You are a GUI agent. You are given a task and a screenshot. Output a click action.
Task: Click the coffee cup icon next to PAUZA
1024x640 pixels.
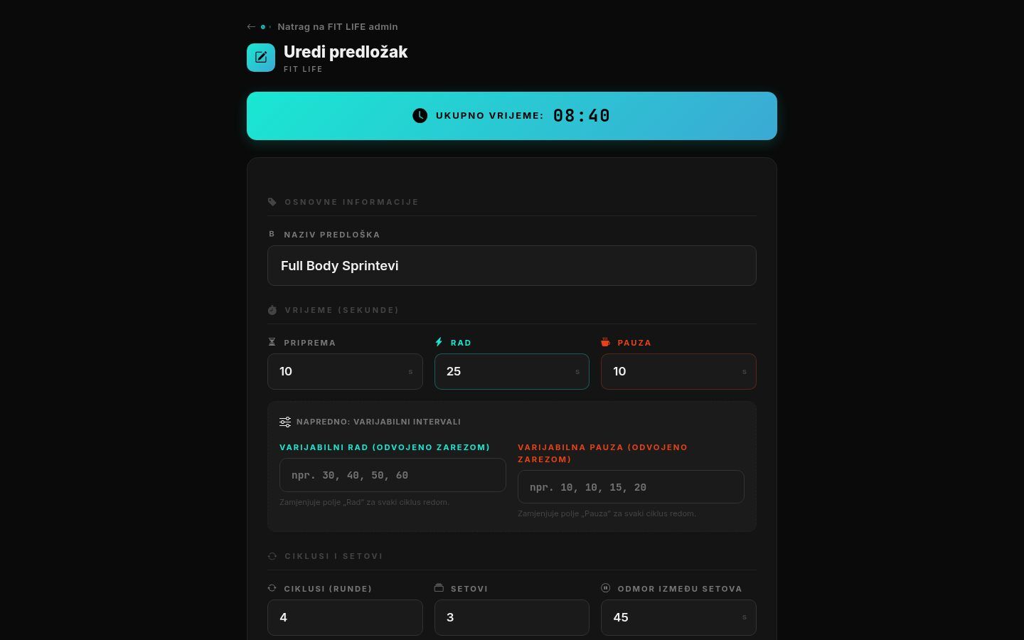(x=605, y=341)
